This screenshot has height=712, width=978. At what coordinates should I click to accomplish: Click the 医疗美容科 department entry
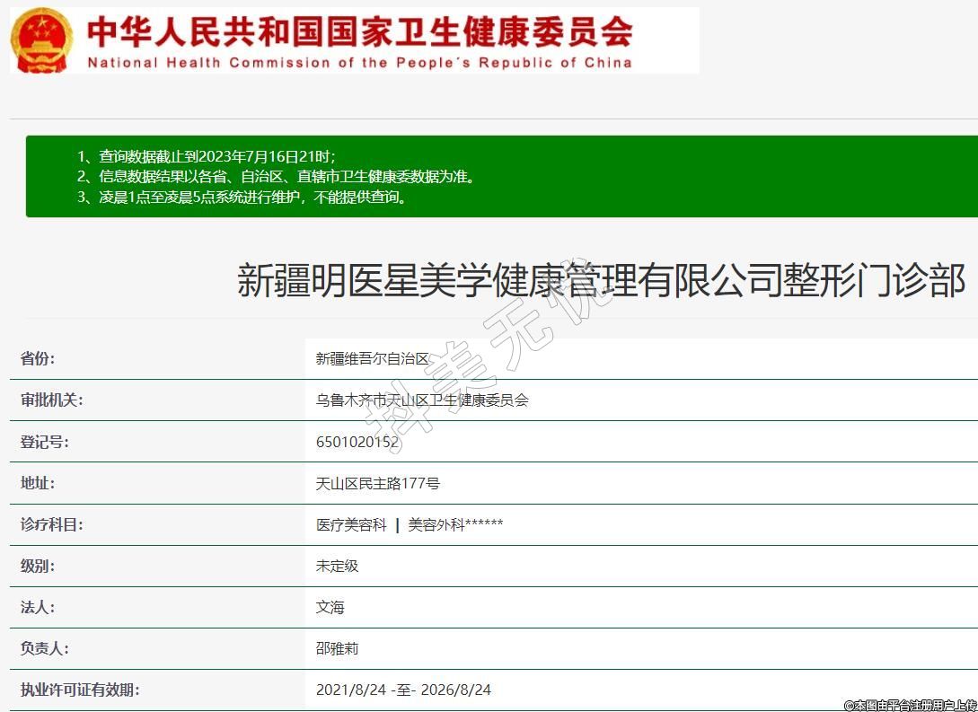351,524
